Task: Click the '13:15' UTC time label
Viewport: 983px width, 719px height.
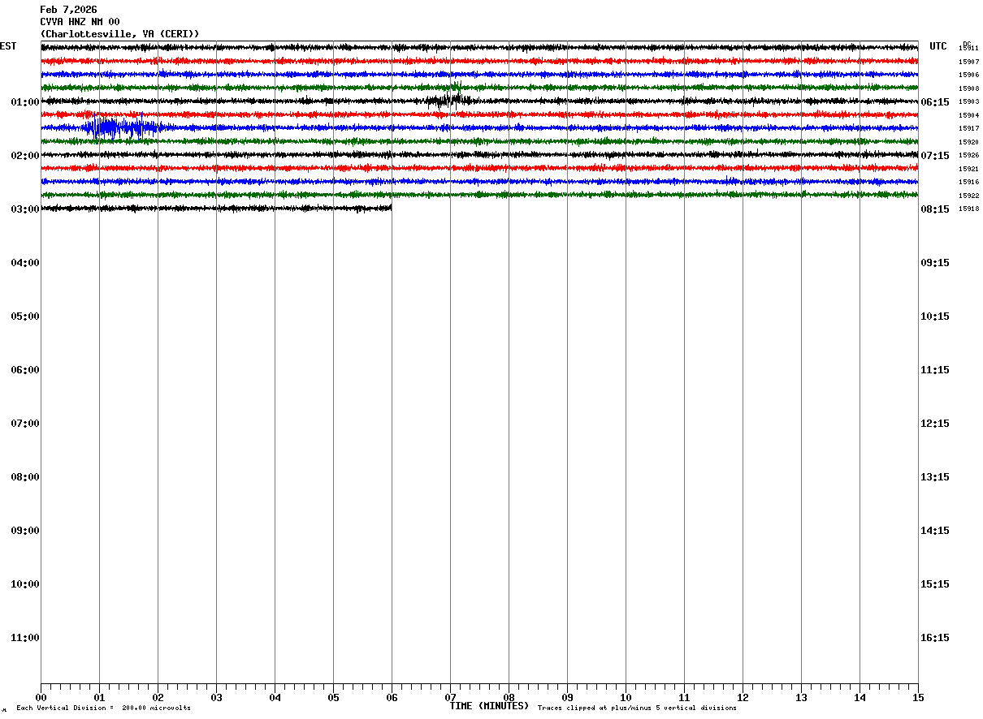Action: point(935,477)
